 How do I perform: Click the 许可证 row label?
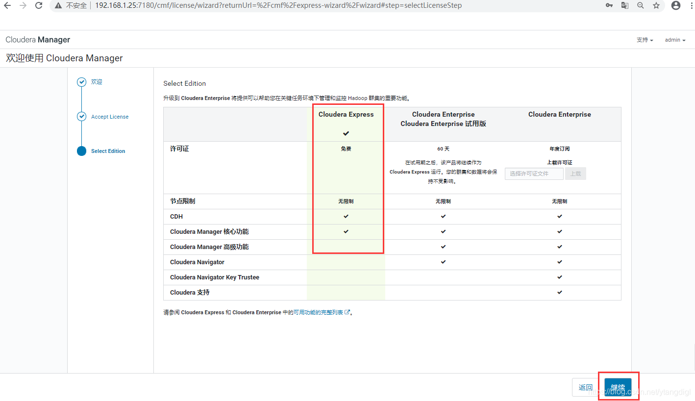click(179, 149)
